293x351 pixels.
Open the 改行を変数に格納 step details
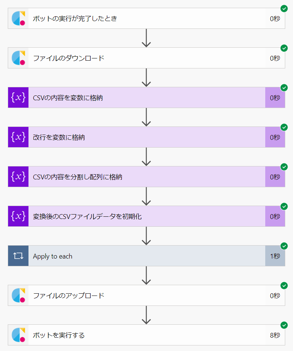pyautogui.click(x=59, y=138)
